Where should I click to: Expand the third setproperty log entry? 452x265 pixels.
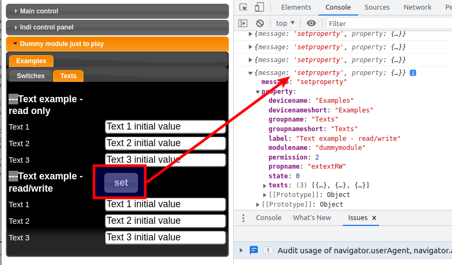(250, 60)
